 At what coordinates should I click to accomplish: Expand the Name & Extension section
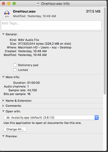3,101
